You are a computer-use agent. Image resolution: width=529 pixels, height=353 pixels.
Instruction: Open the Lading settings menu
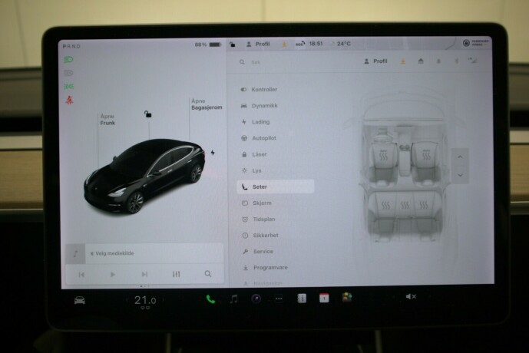[260, 122]
